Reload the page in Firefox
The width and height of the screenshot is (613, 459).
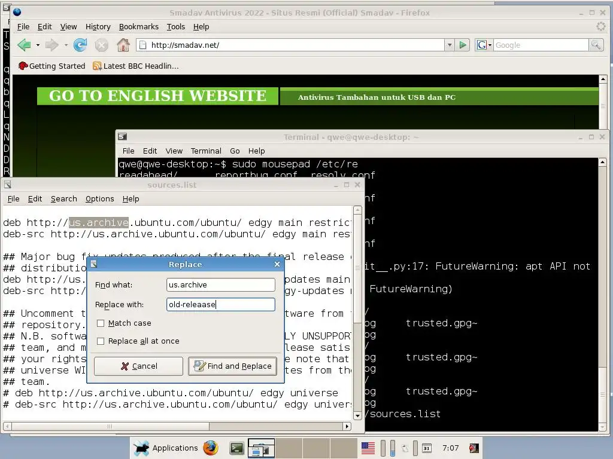click(x=80, y=45)
